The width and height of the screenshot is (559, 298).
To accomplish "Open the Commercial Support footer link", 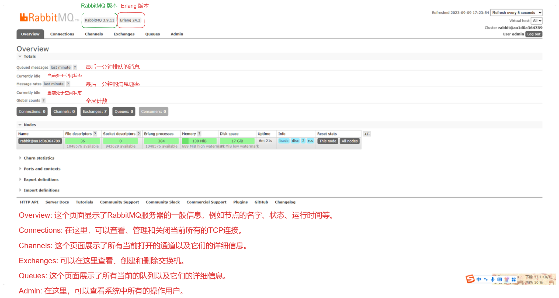I will coord(206,202).
